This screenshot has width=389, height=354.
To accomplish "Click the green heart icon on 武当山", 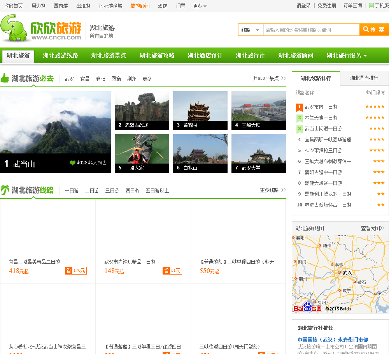I will (72, 163).
